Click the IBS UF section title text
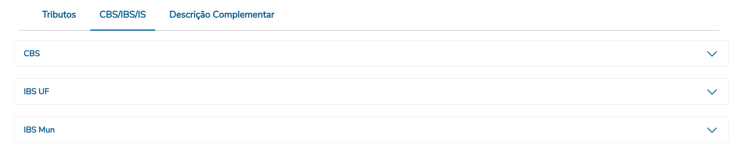 [x=36, y=91]
